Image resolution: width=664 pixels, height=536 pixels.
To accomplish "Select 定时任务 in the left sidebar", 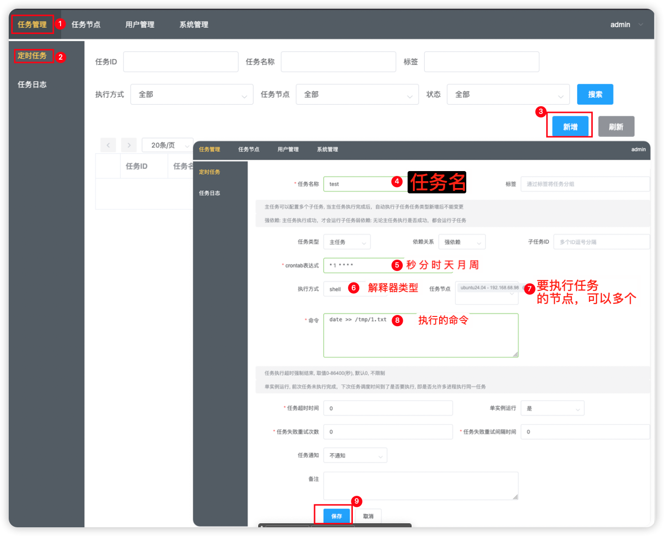I will [32, 56].
